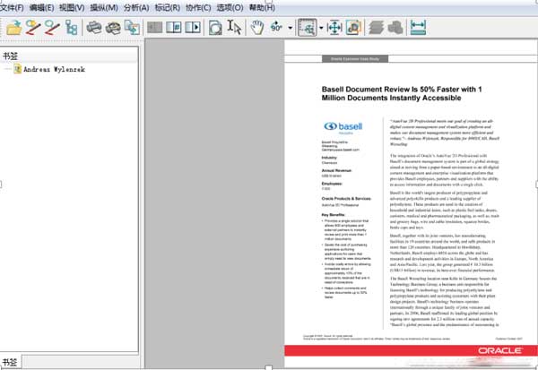Open the 标记(R) menu
This screenshot has height=370, width=538.
[x=168, y=7]
